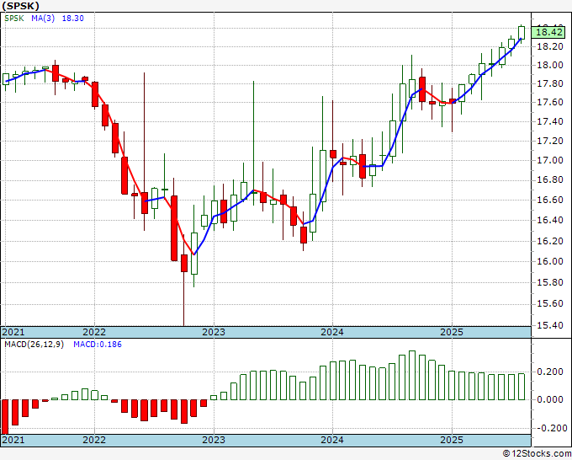Click the MACD(26,12,9) indicator label
The width and height of the screenshot is (572, 460).
(x=34, y=345)
